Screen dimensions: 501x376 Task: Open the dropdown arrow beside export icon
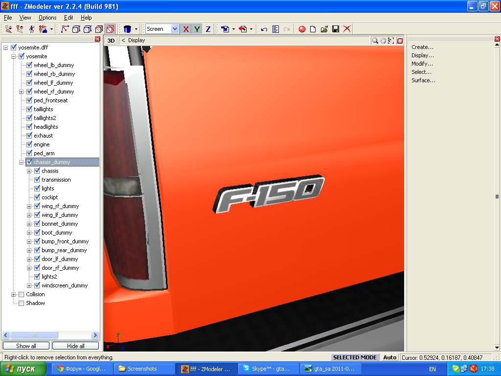coord(251,29)
